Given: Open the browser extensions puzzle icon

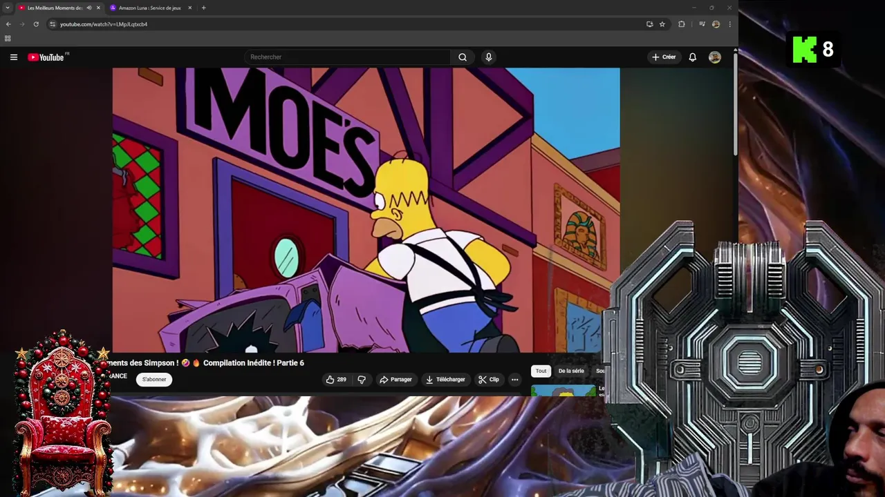Looking at the screenshot, I should 682,24.
